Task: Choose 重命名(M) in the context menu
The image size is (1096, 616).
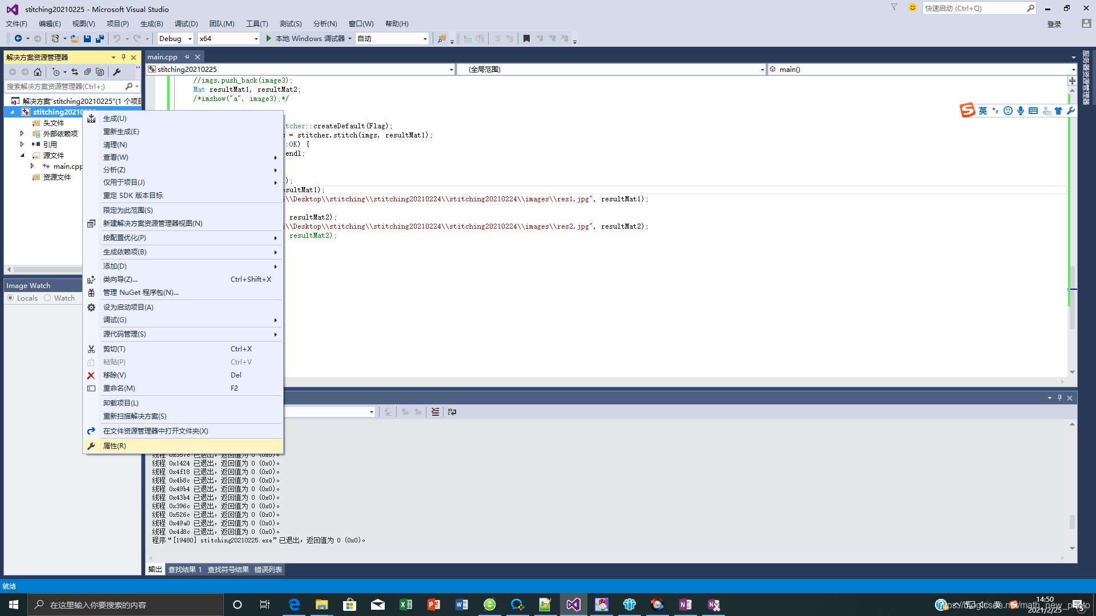Action: [183, 388]
